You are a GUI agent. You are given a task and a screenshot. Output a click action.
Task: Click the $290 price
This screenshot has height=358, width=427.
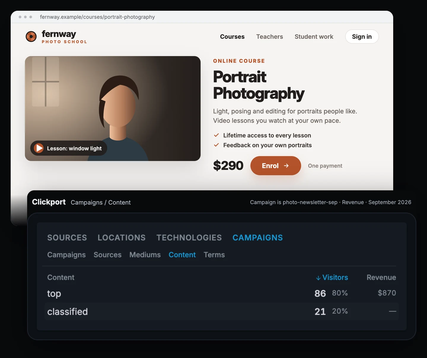(228, 166)
